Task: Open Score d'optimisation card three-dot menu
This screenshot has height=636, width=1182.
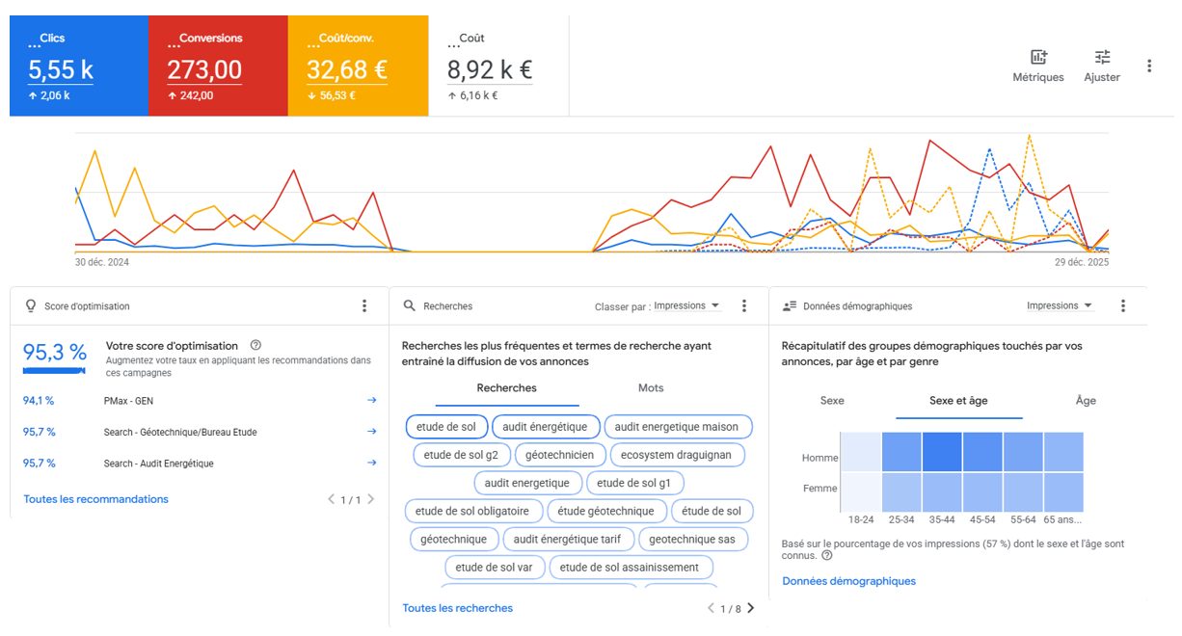Action: pos(364,305)
